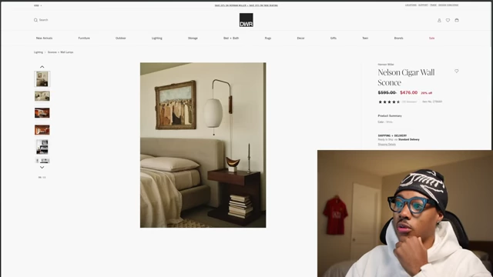Open the red Sale menu

[x=431, y=38]
